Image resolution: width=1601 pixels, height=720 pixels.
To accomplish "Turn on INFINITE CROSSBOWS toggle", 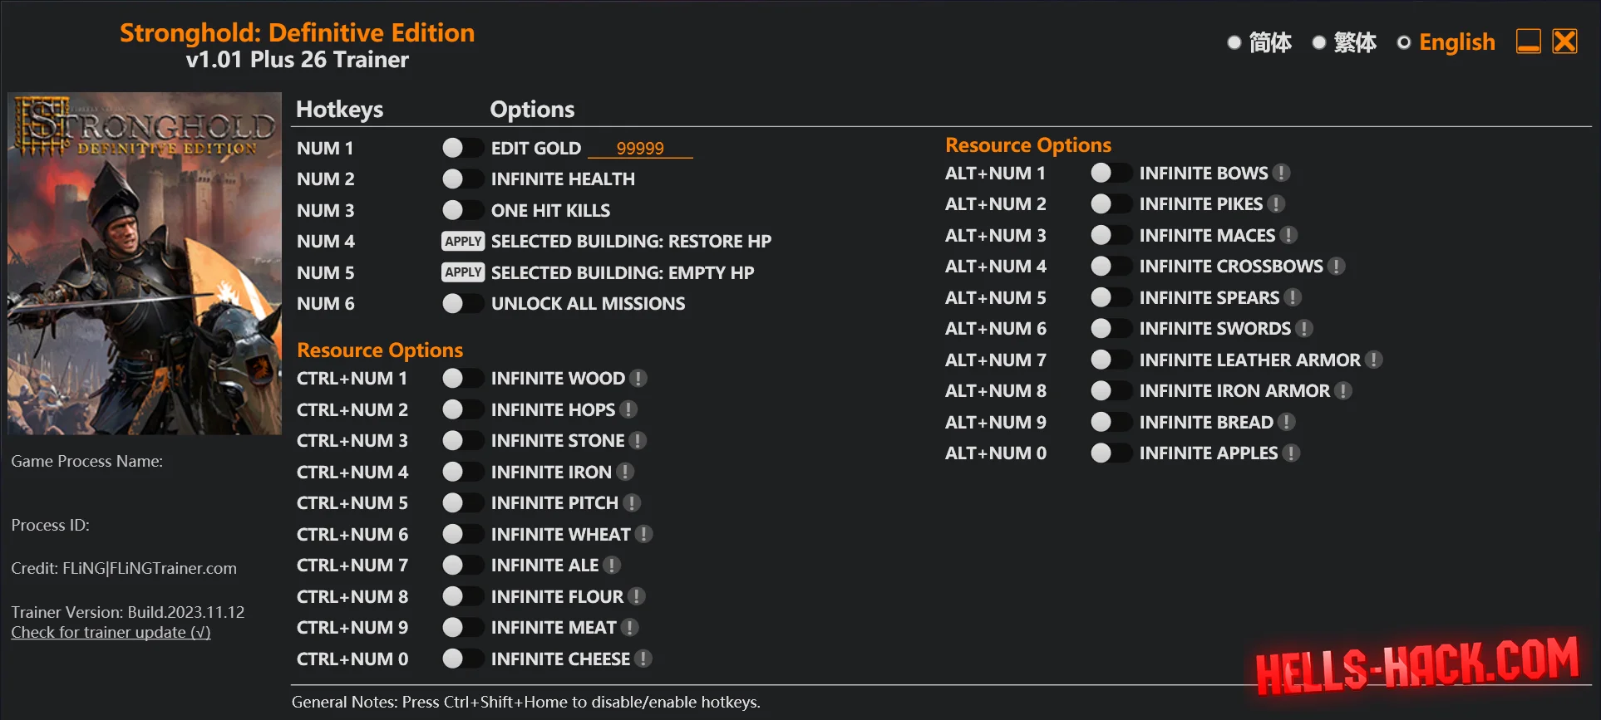I will (1111, 267).
